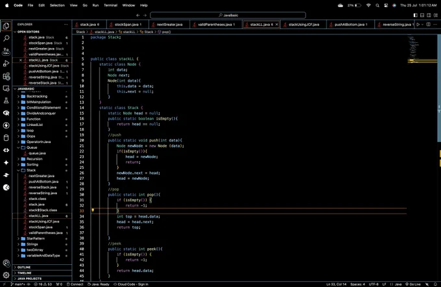Open the Wi-Fi menu in macOS menu bar
Image resolution: width=441 pixels, height=287 pixels.
point(368,5)
